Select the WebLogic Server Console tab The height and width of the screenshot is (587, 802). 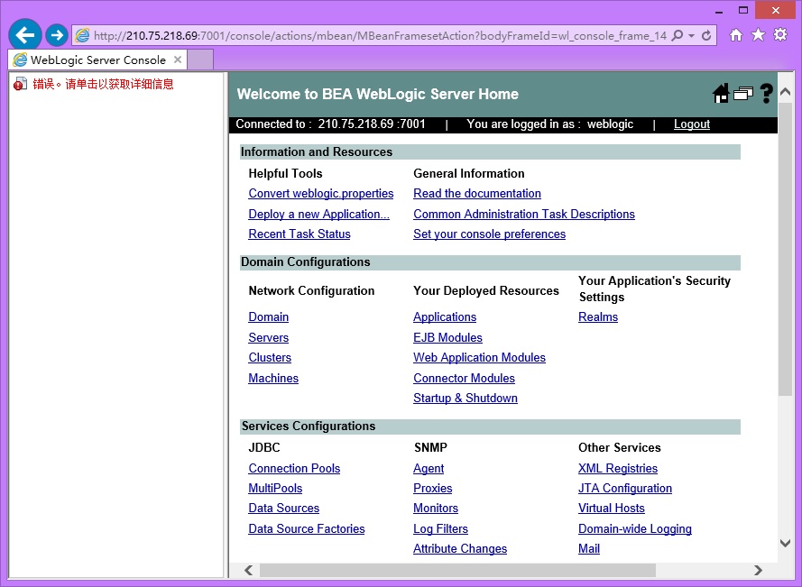97,60
